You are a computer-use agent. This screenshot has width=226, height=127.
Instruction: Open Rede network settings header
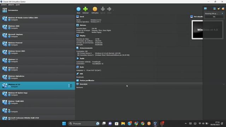tap(82, 67)
